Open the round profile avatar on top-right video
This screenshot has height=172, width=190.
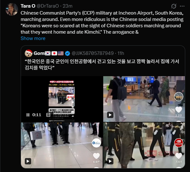(x=179, y=96)
